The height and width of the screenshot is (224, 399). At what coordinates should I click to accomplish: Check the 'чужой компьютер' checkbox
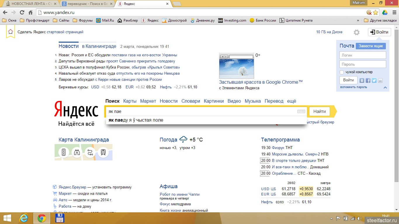(342, 72)
